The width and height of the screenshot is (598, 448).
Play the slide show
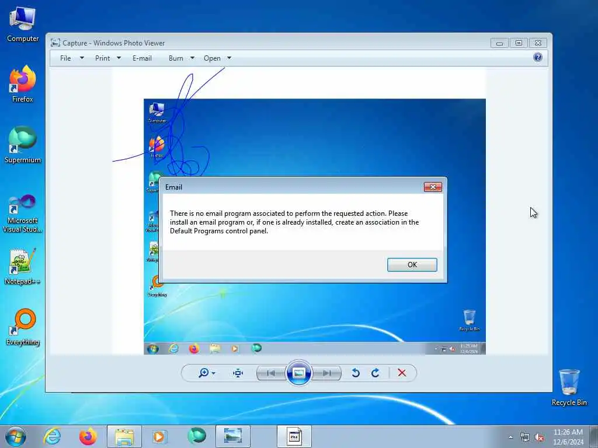click(299, 373)
